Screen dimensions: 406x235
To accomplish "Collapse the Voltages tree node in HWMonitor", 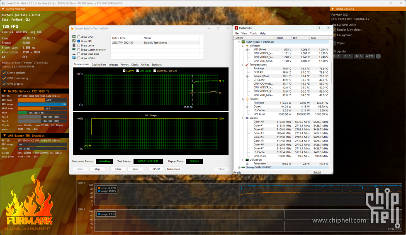I will tap(243, 46).
